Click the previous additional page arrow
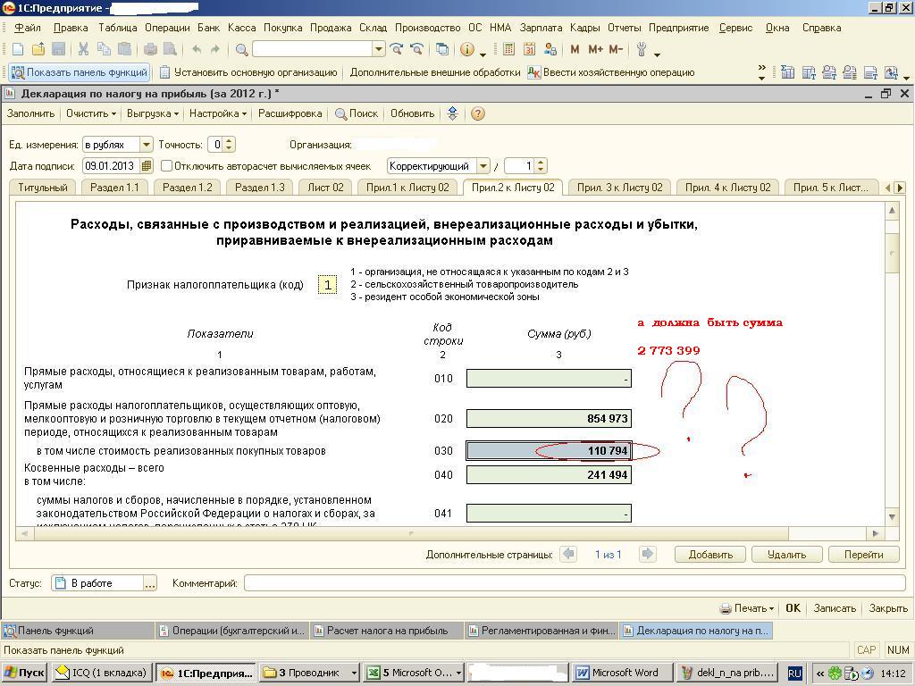Viewport: 915px width, 686px height. pyautogui.click(x=567, y=554)
